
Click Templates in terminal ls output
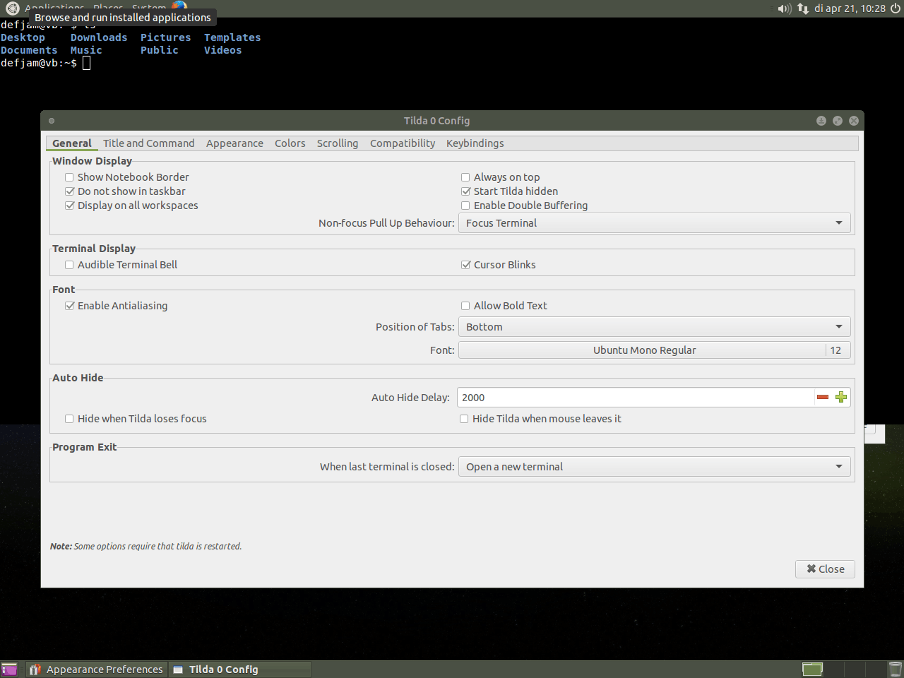(232, 37)
